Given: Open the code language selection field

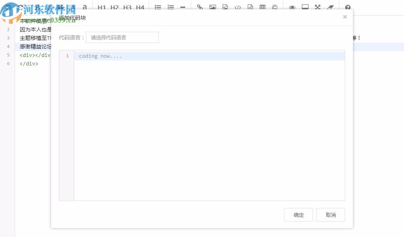Looking at the screenshot, I should click(x=122, y=38).
